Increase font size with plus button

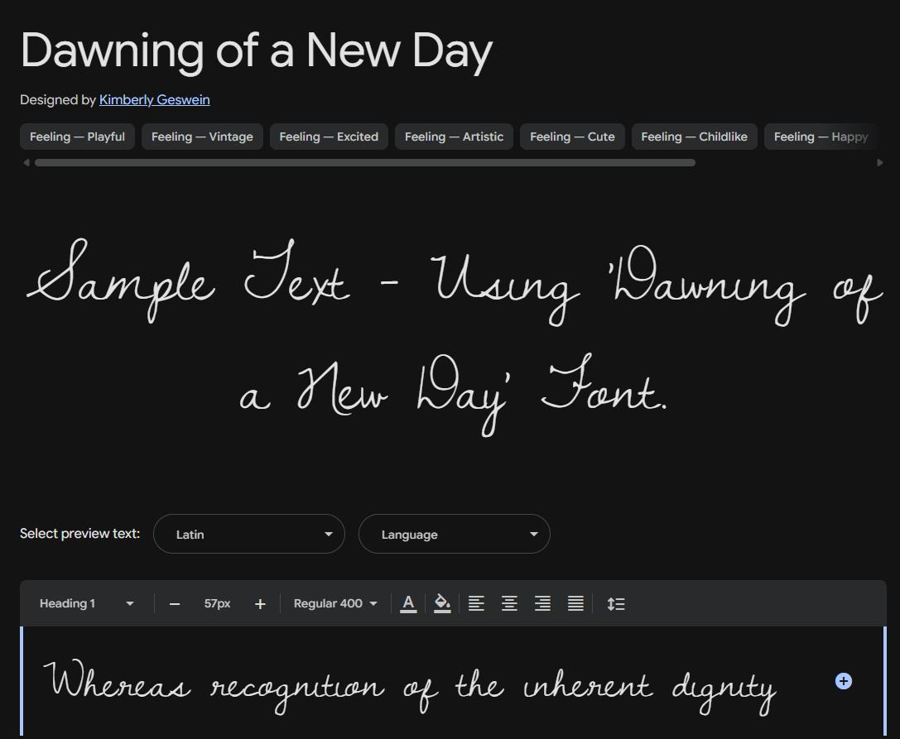click(260, 604)
